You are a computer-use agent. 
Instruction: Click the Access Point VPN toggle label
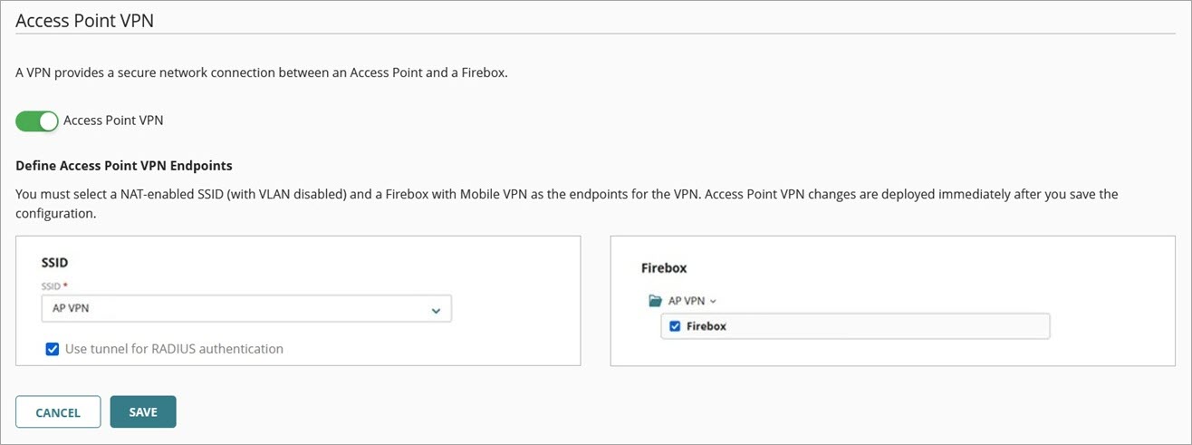point(113,121)
